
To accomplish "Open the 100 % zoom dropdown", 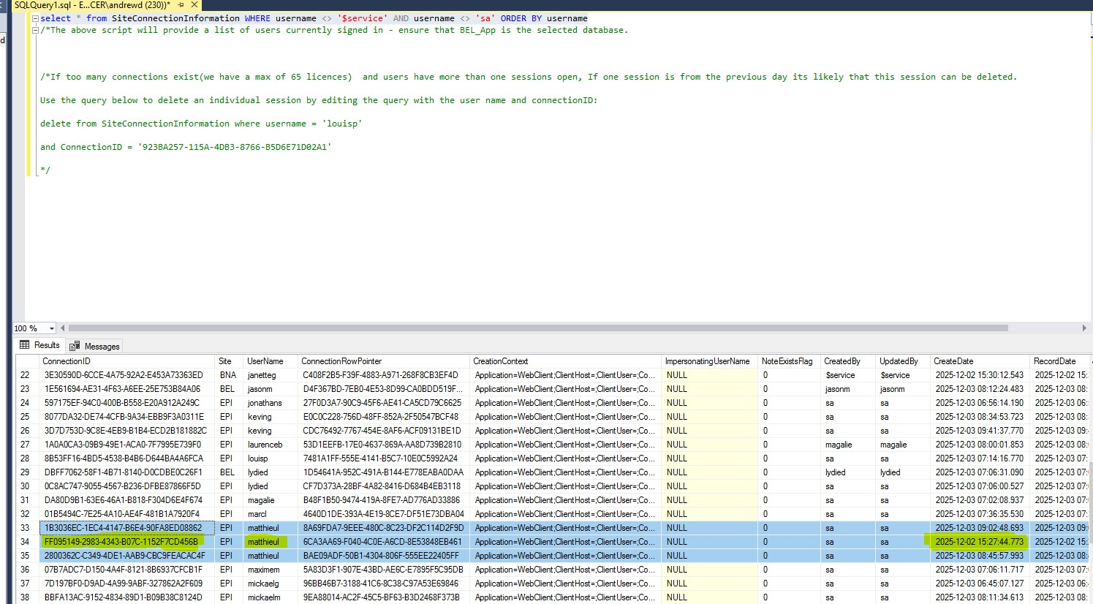I will [51, 329].
